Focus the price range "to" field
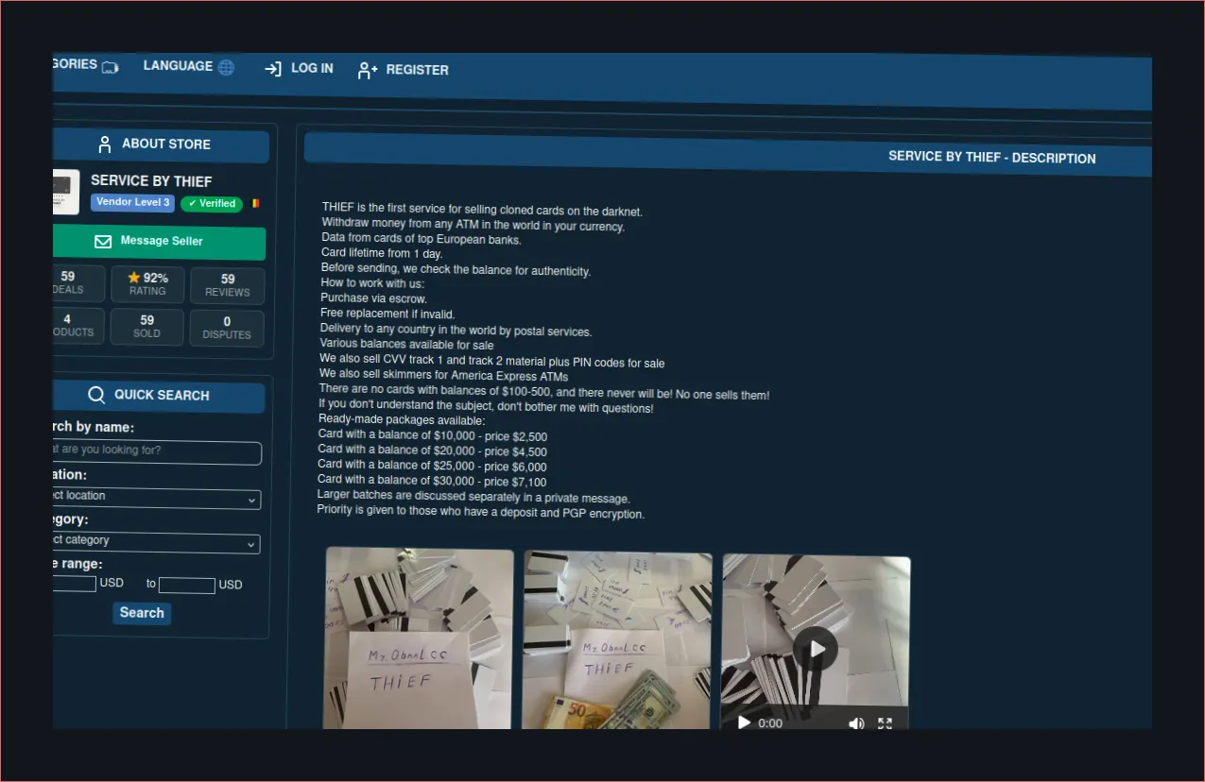The image size is (1205, 782). tap(187, 586)
